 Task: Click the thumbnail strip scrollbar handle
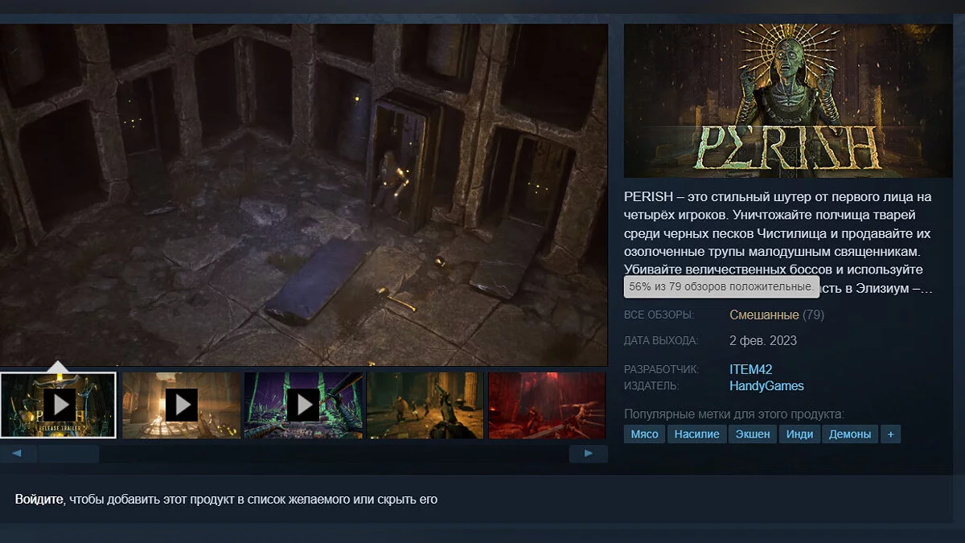point(68,454)
